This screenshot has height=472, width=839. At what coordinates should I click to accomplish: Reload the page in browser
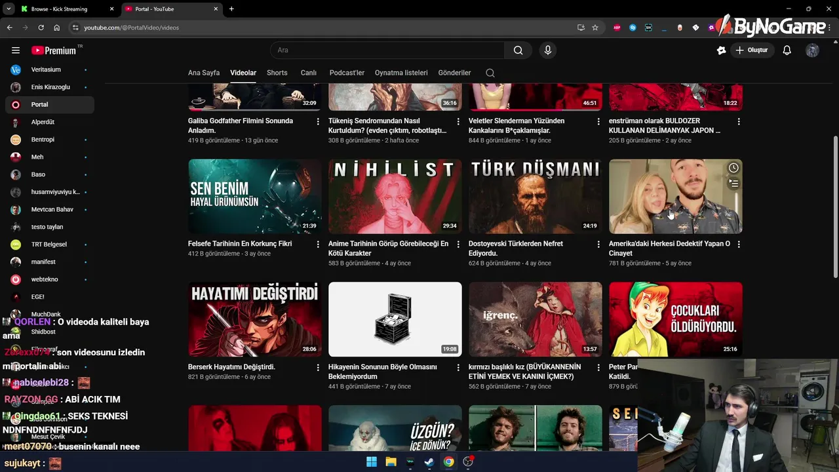41,28
